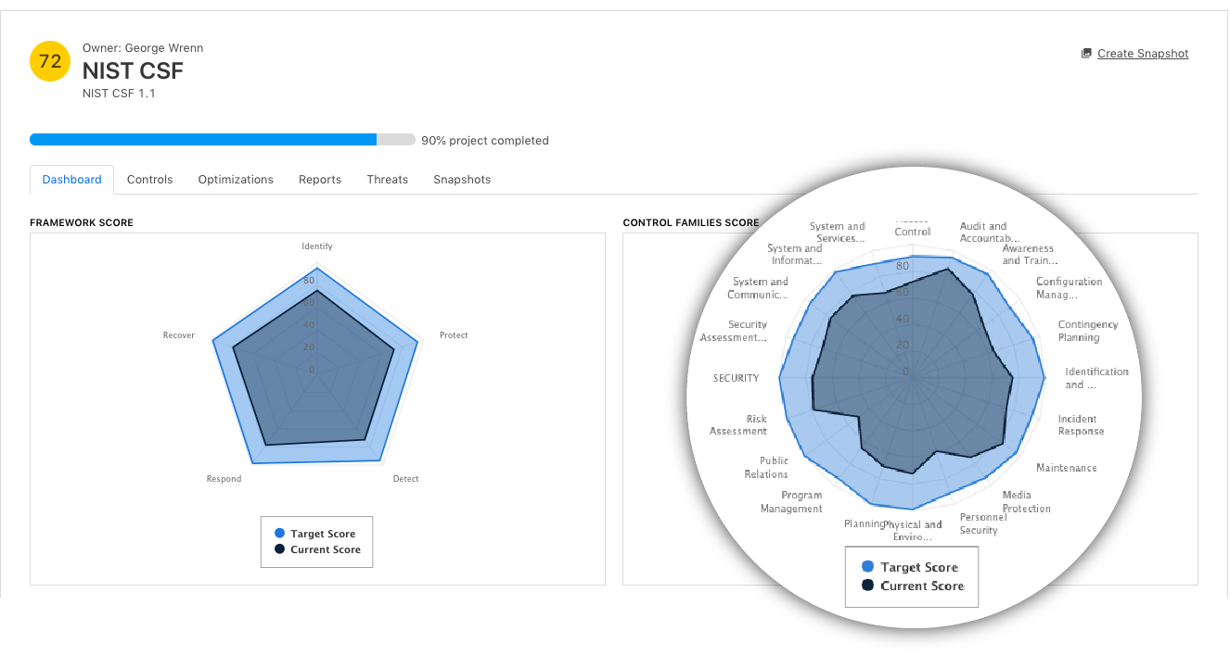Click the Create Snapshot camera icon

coord(1086,54)
